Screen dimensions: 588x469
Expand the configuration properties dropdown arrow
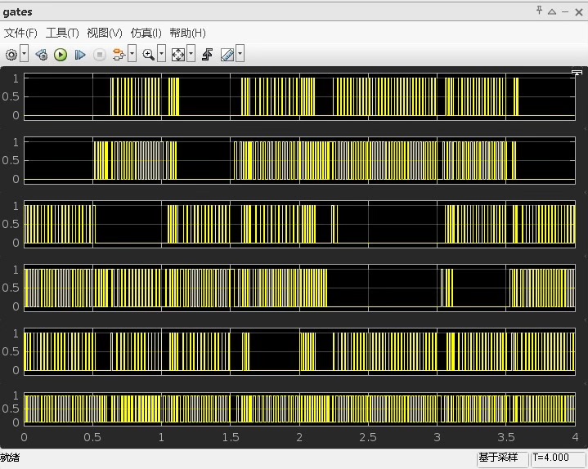click(24, 54)
